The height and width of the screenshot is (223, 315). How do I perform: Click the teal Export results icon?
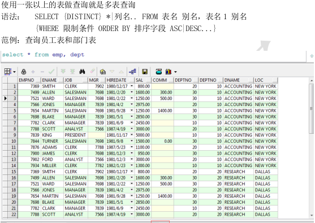point(159,71)
